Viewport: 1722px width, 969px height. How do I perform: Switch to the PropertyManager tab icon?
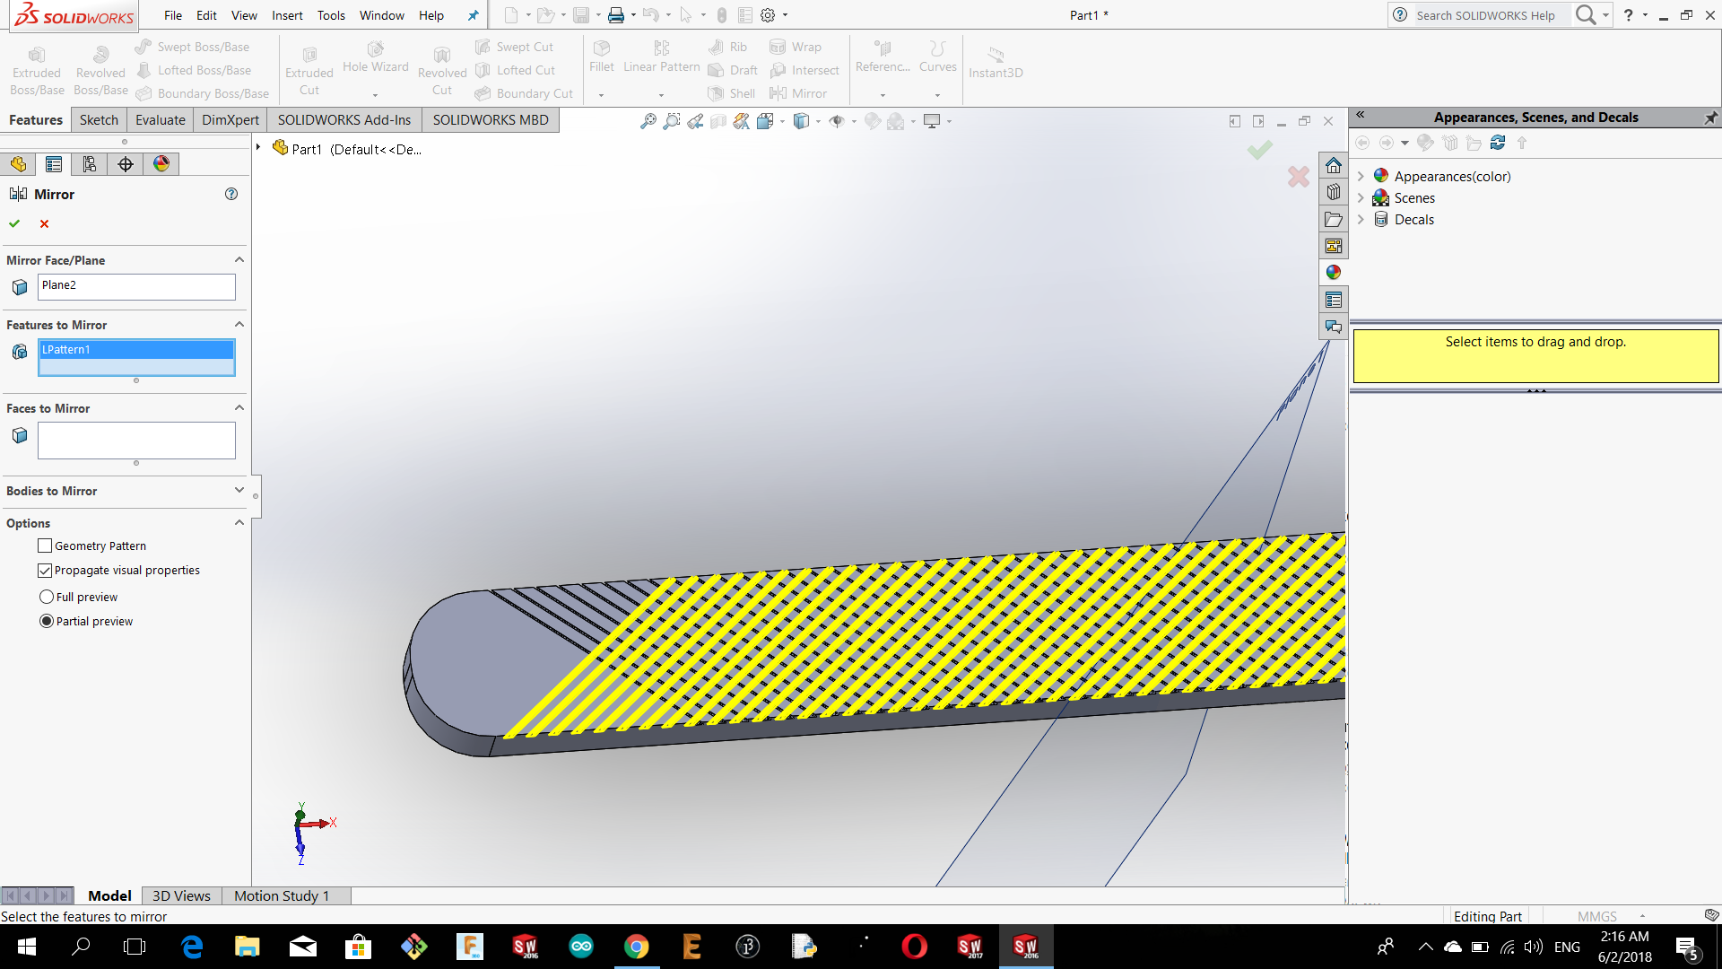point(54,164)
